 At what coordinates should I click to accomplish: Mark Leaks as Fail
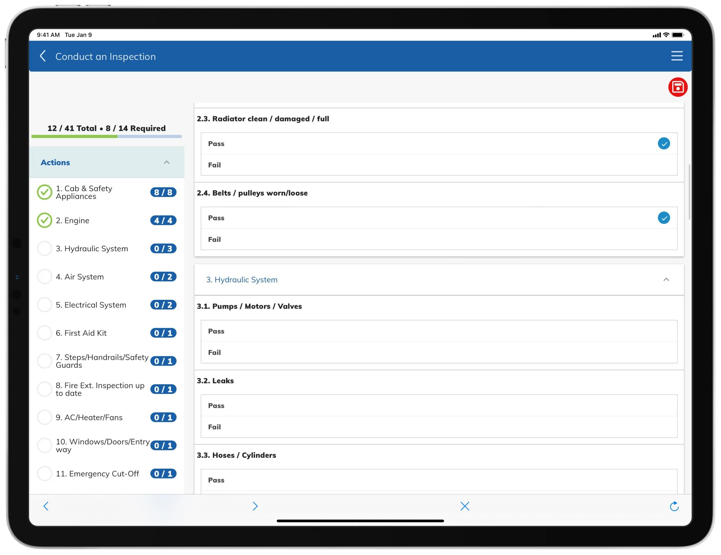(x=439, y=427)
